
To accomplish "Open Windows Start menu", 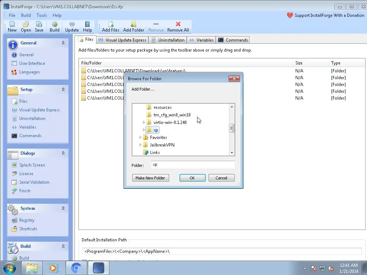I will click(9, 268).
